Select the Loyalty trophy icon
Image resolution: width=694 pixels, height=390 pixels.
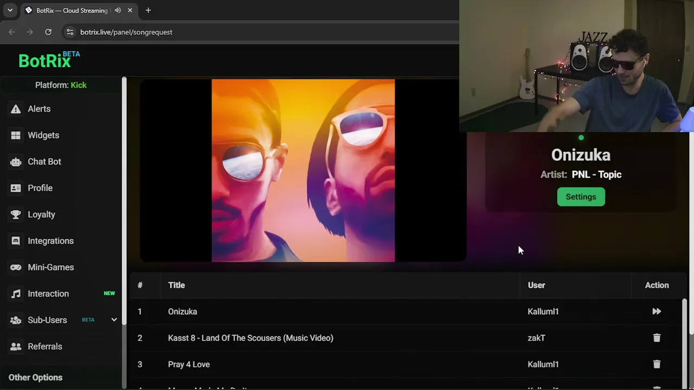point(16,214)
